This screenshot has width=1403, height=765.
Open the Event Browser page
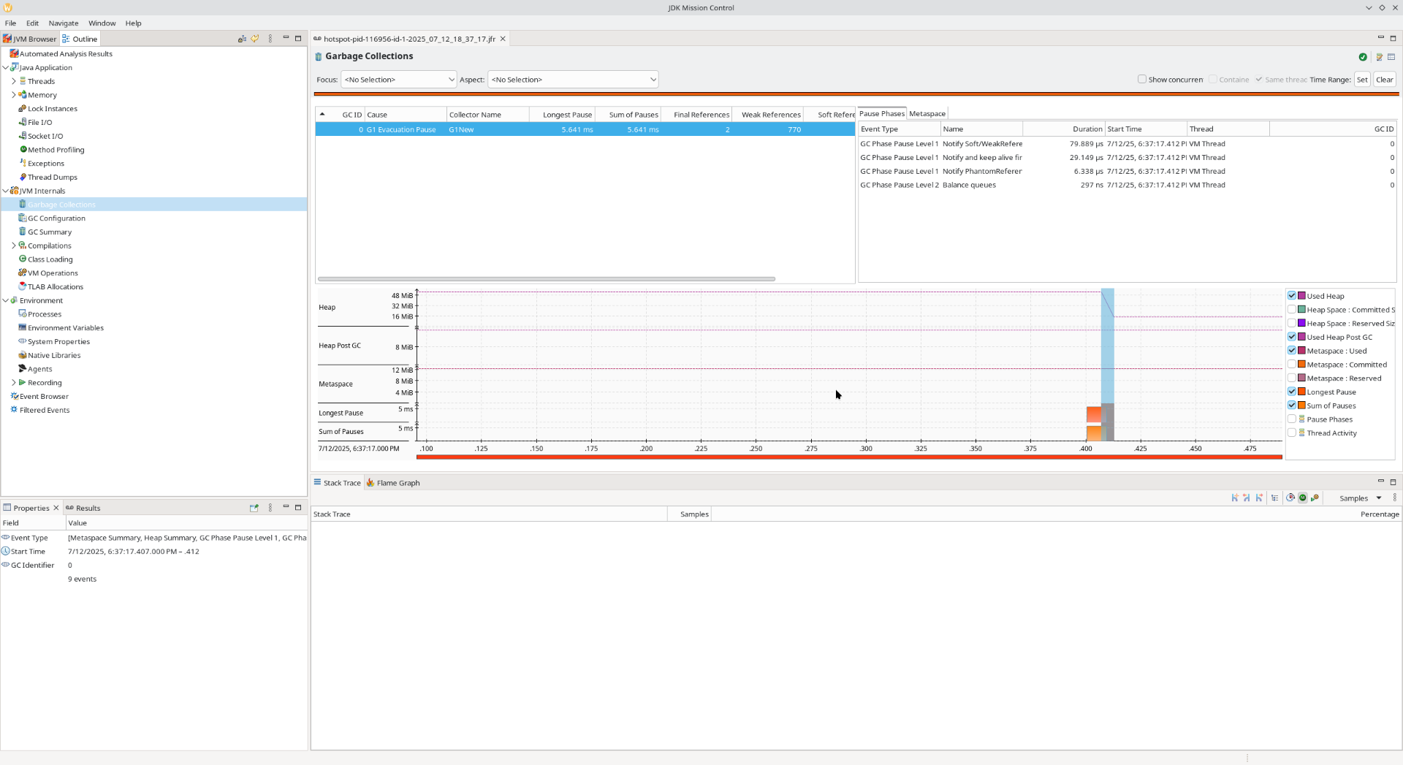pyautogui.click(x=44, y=396)
